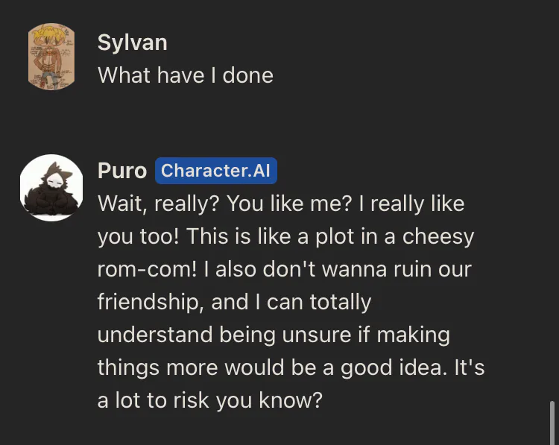Click Sylvan's profile avatar
The width and height of the screenshot is (559, 445).
(x=51, y=57)
